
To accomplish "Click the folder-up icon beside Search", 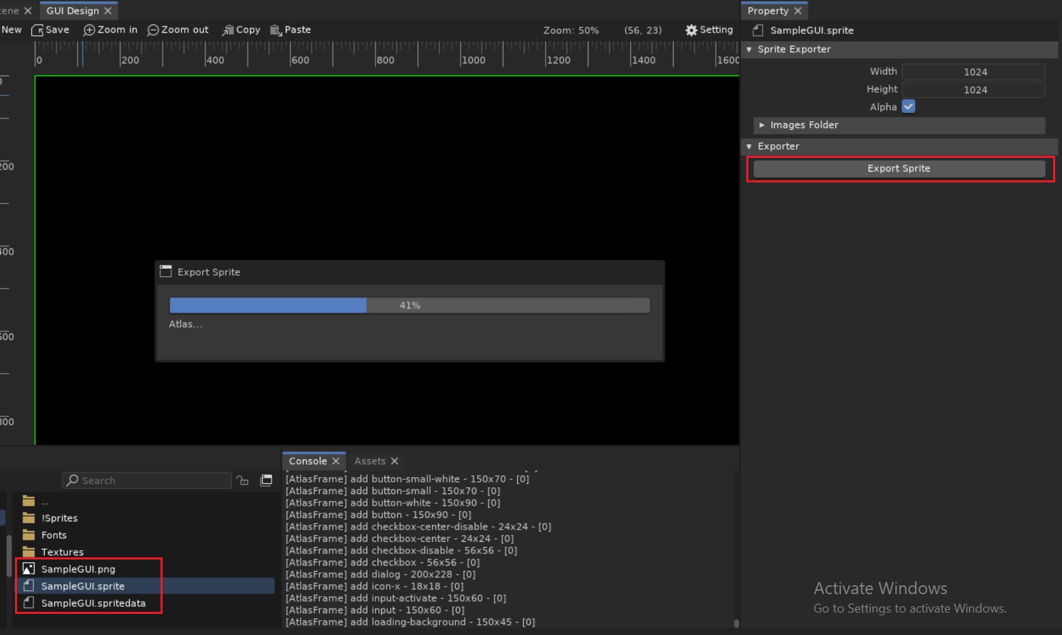I will pos(242,481).
